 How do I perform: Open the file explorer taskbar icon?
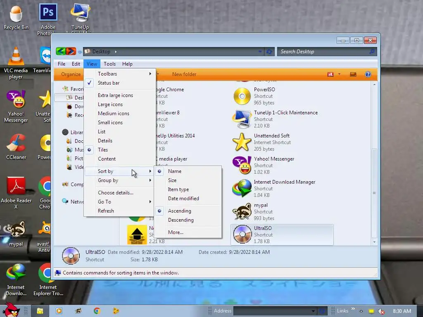click(40, 311)
